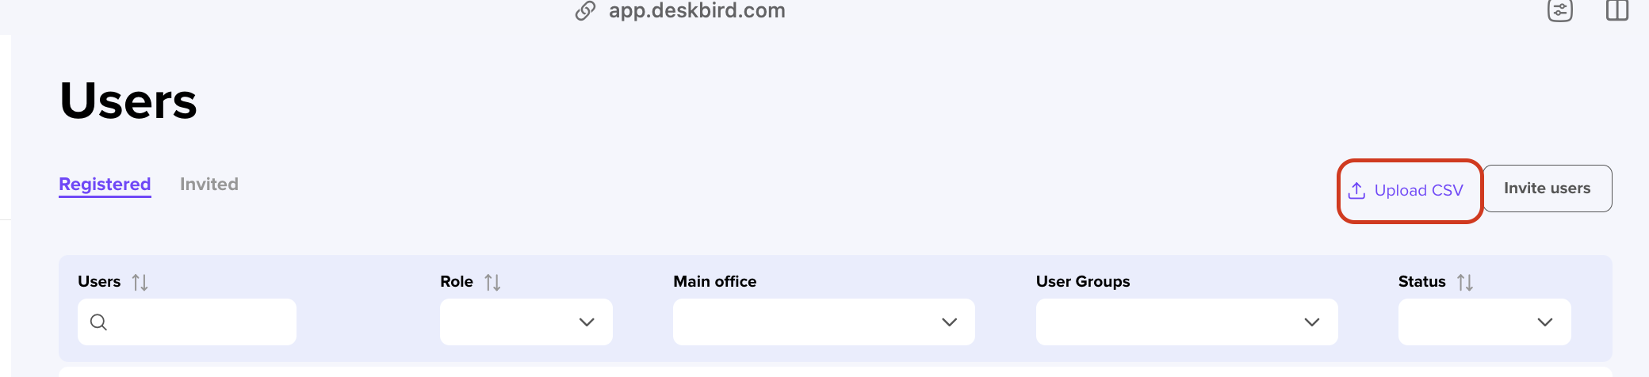Expand the Role filter dropdown
The height and width of the screenshot is (377, 1649).
[526, 322]
